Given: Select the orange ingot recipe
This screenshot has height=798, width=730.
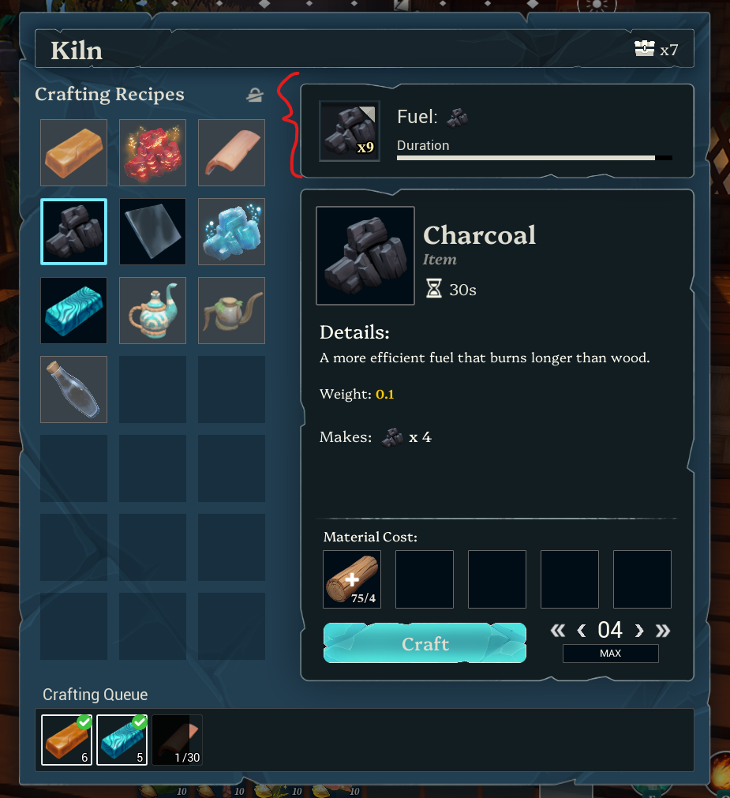Looking at the screenshot, I should pyautogui.click(x=73, y=152).
